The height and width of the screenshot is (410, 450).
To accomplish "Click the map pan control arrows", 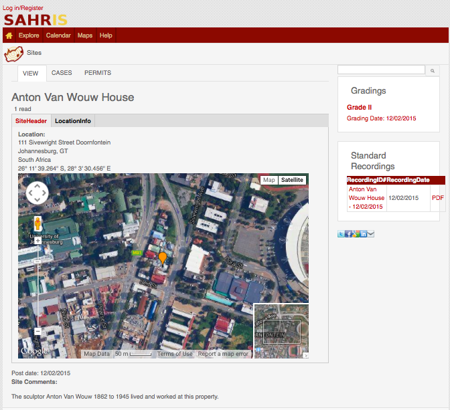I will (x=37, y=193).
